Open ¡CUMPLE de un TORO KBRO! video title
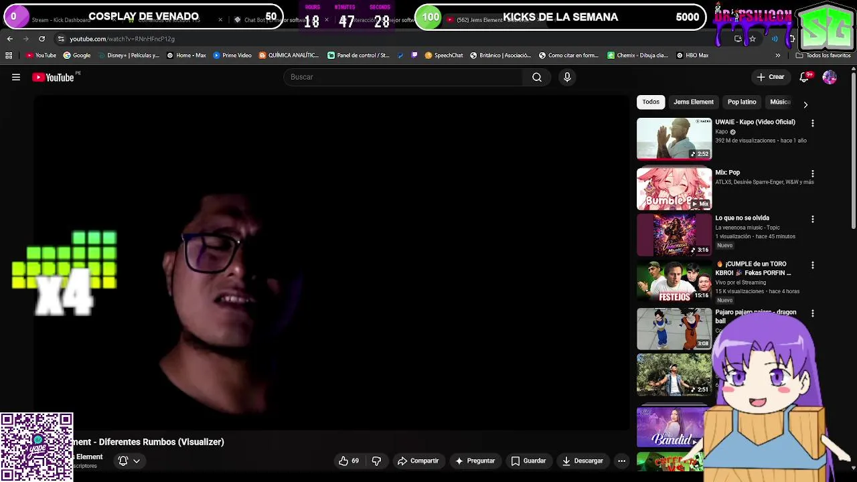857x482 pixels. 753,268
